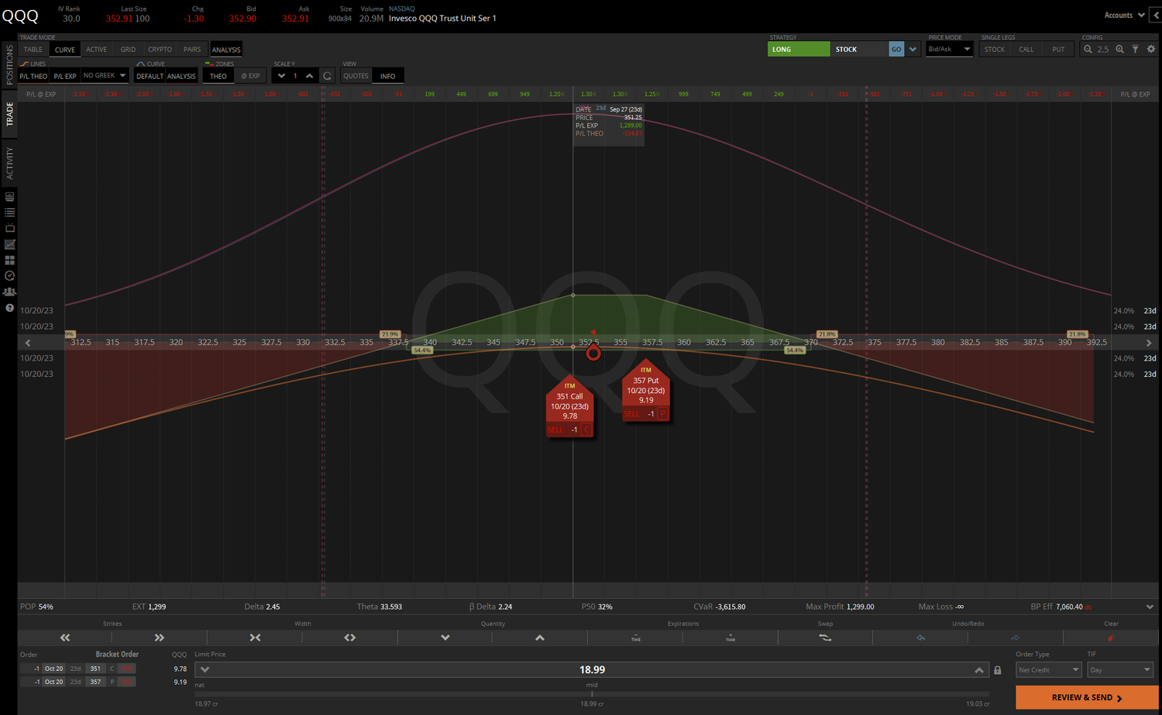Decrease the Scale Y value
1162x715 pixels.
click(x=281, y=76)
